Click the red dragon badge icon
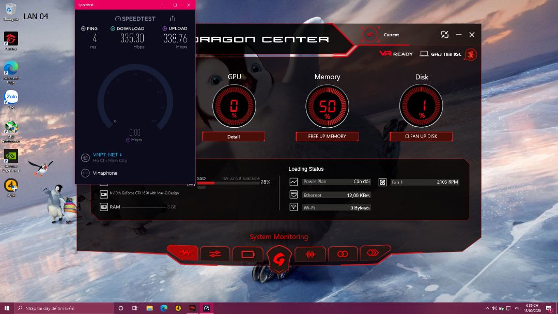The height and width of the screenshot is (314, 558). pyautogui.click(x=470, y=54)
